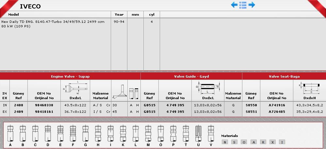Go to next page with right arrow
Screen dimensions: 326x149
coord(252,5)
